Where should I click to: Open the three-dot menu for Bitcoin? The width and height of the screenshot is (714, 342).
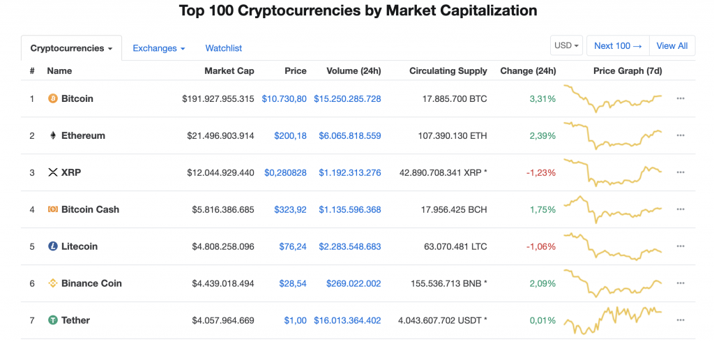point(681,98)
